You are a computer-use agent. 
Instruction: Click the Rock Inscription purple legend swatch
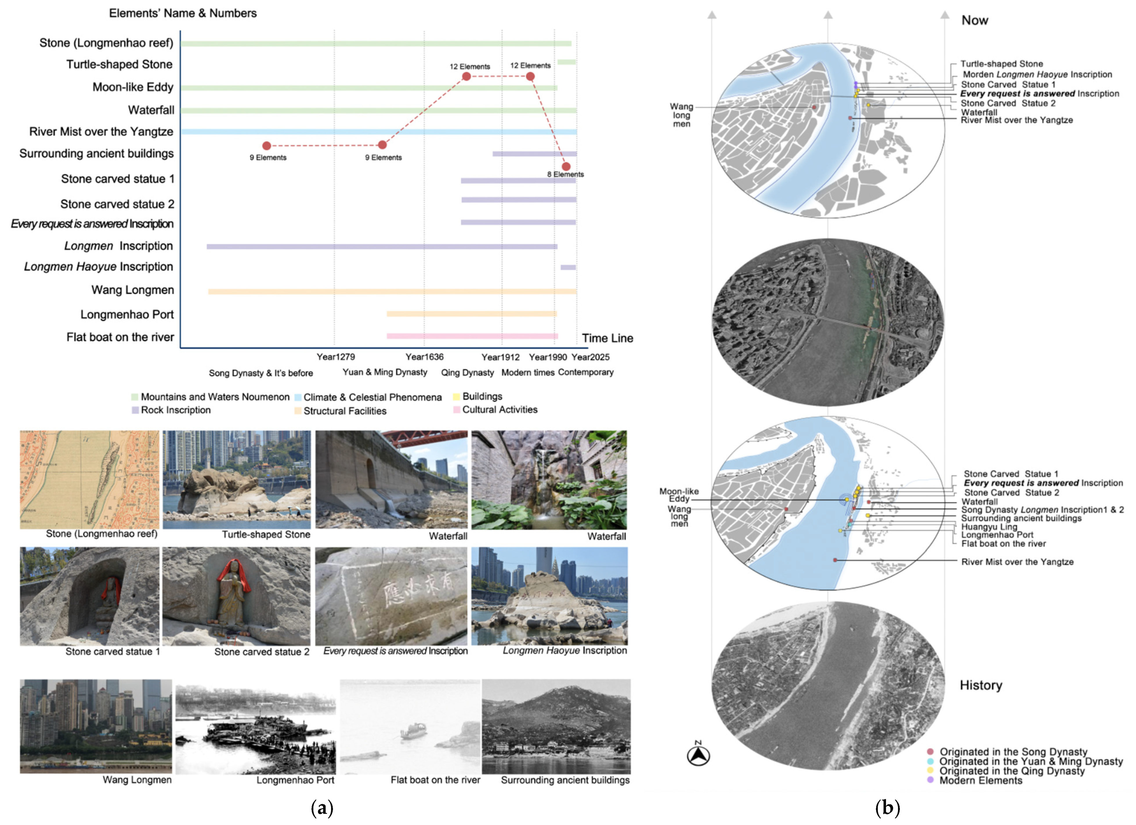tap(135, 410)
